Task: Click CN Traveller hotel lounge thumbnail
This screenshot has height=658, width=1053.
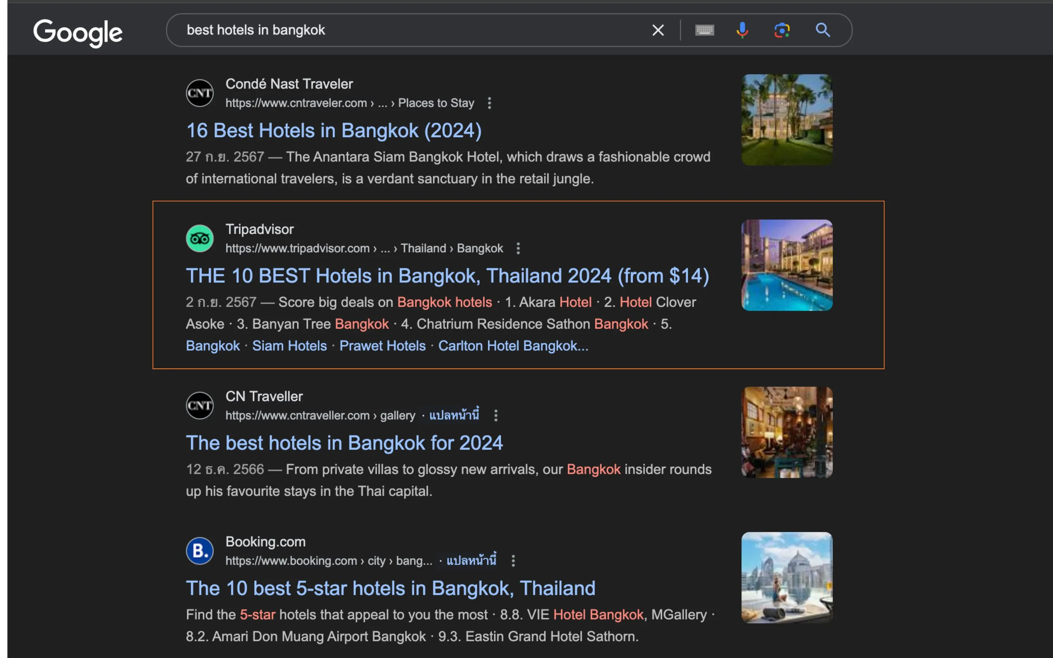Action: (x=787, y=432)
